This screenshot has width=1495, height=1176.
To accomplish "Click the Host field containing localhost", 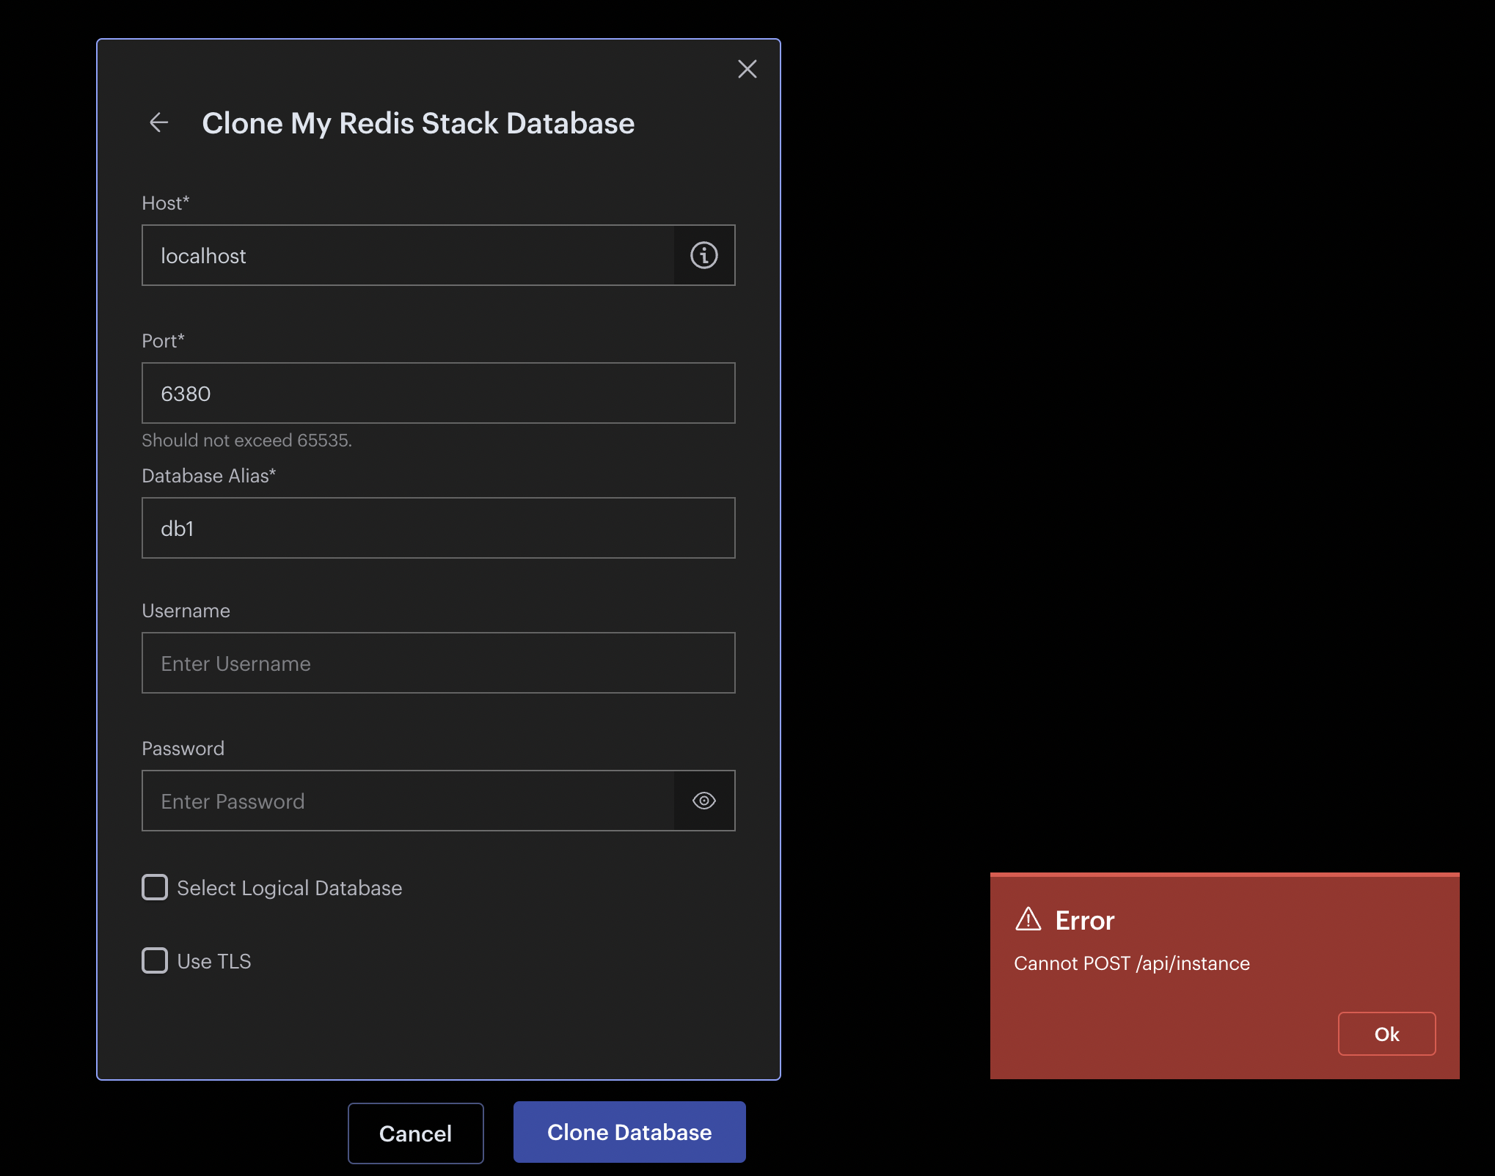I will [408, 255].
